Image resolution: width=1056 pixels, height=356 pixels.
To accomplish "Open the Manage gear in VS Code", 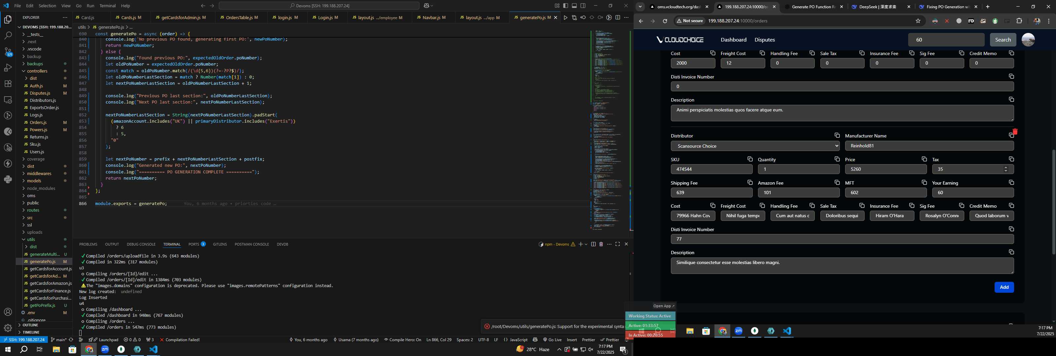I will coord(8,328).
